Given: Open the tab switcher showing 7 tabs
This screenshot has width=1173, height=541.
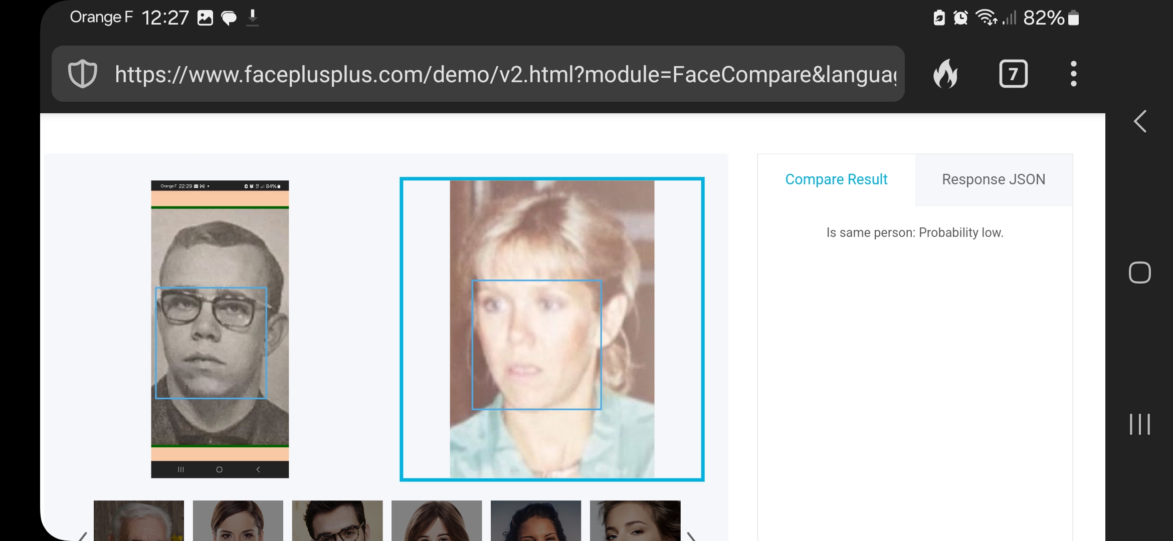Looking at the screenshot, I should [x=1013, y=74].
